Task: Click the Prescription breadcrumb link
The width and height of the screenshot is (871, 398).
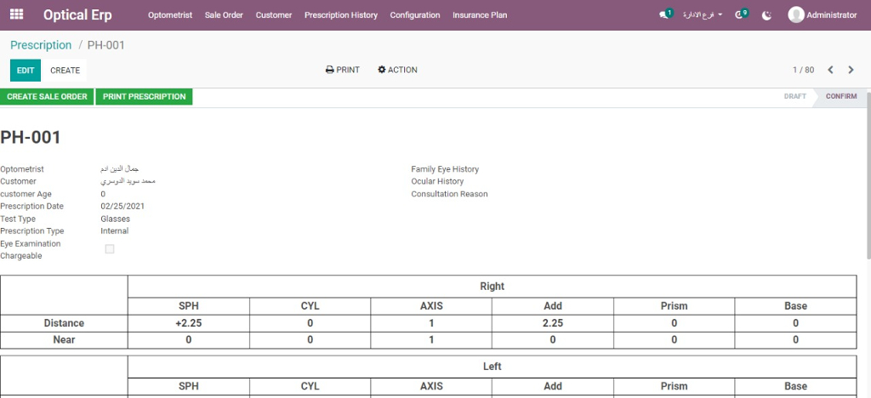Action: pyautogui.click(x=41, y=45)
